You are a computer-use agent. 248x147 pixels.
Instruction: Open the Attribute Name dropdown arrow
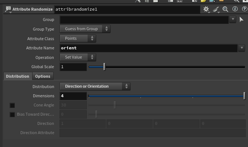click(x=242, y=48)
